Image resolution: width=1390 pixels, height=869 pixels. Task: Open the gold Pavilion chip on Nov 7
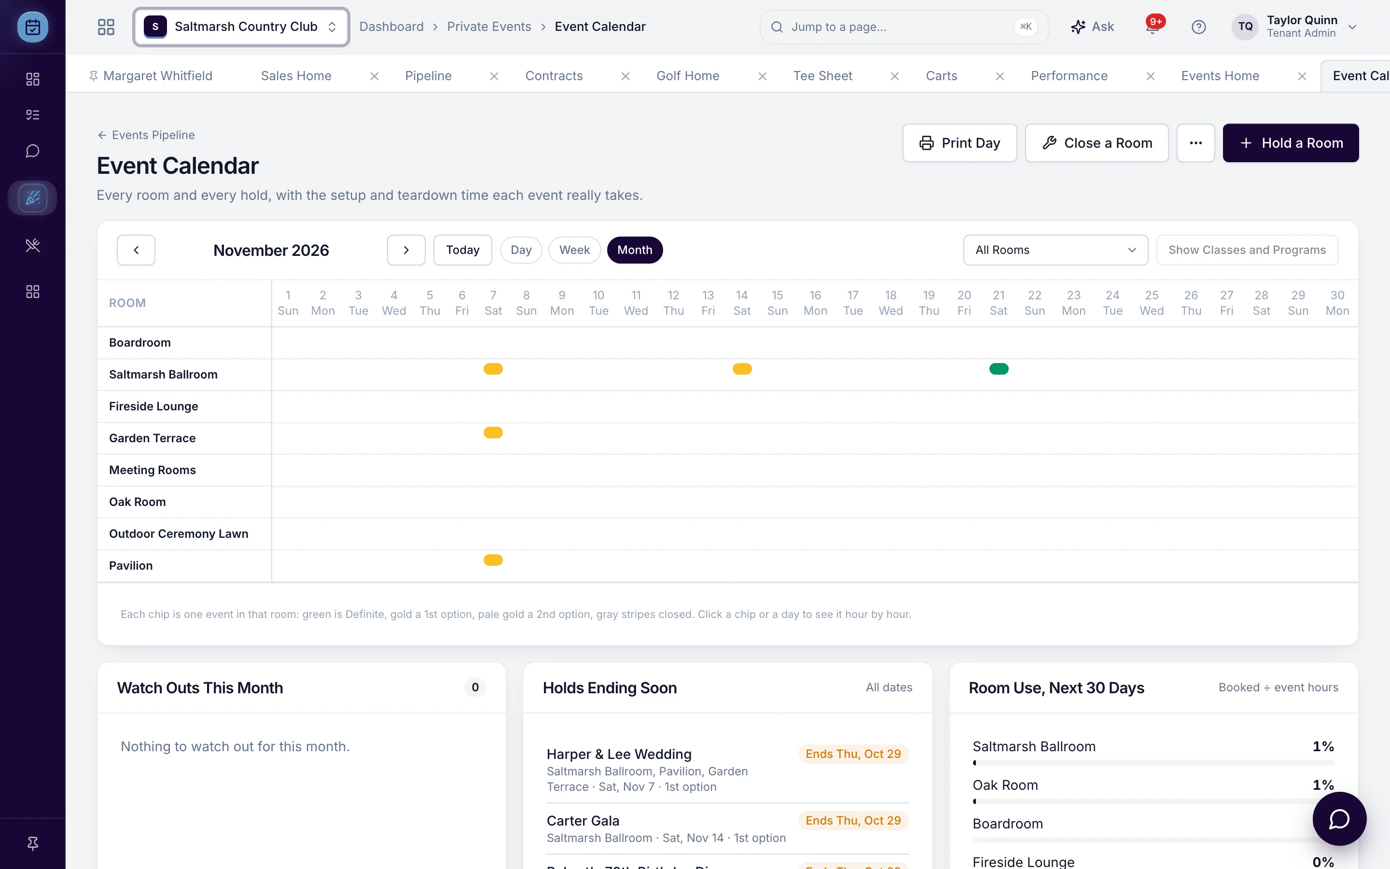point(493,560)
